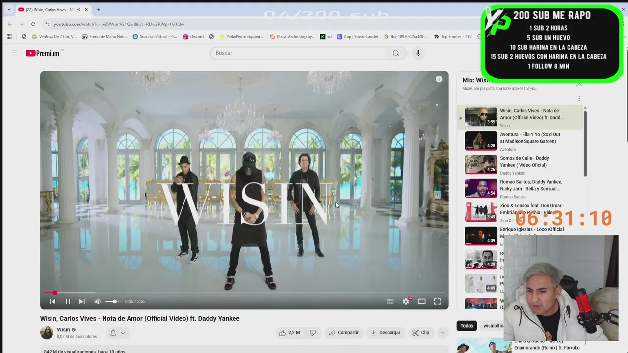Open the Sucursal Virtual bookmark
Screen dimensions: 628x353
[155, 36]
